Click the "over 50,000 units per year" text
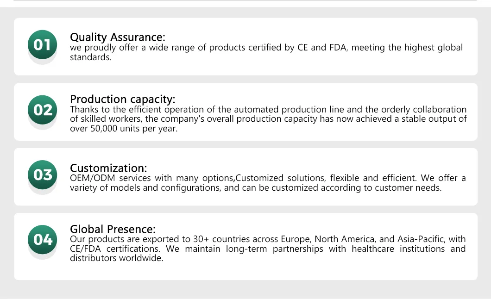 click(123, 129)
